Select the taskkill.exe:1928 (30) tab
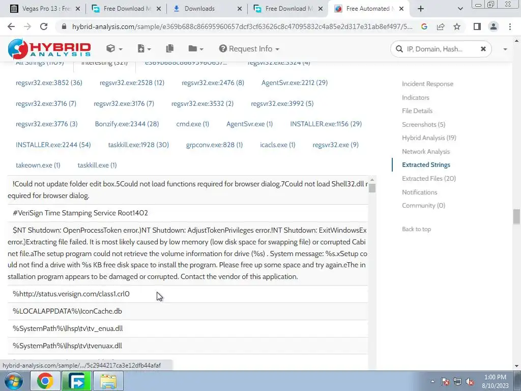The width and height of the screenshot is (521, 391). coord(138,145)
